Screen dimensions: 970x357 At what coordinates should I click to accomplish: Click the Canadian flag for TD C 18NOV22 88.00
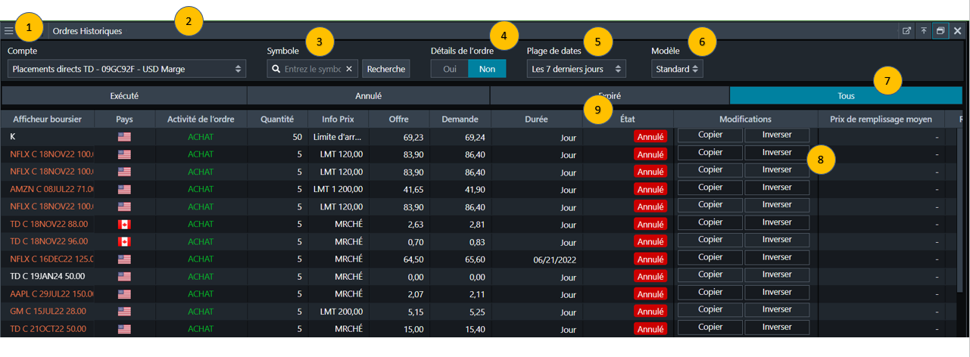point(124,224)
